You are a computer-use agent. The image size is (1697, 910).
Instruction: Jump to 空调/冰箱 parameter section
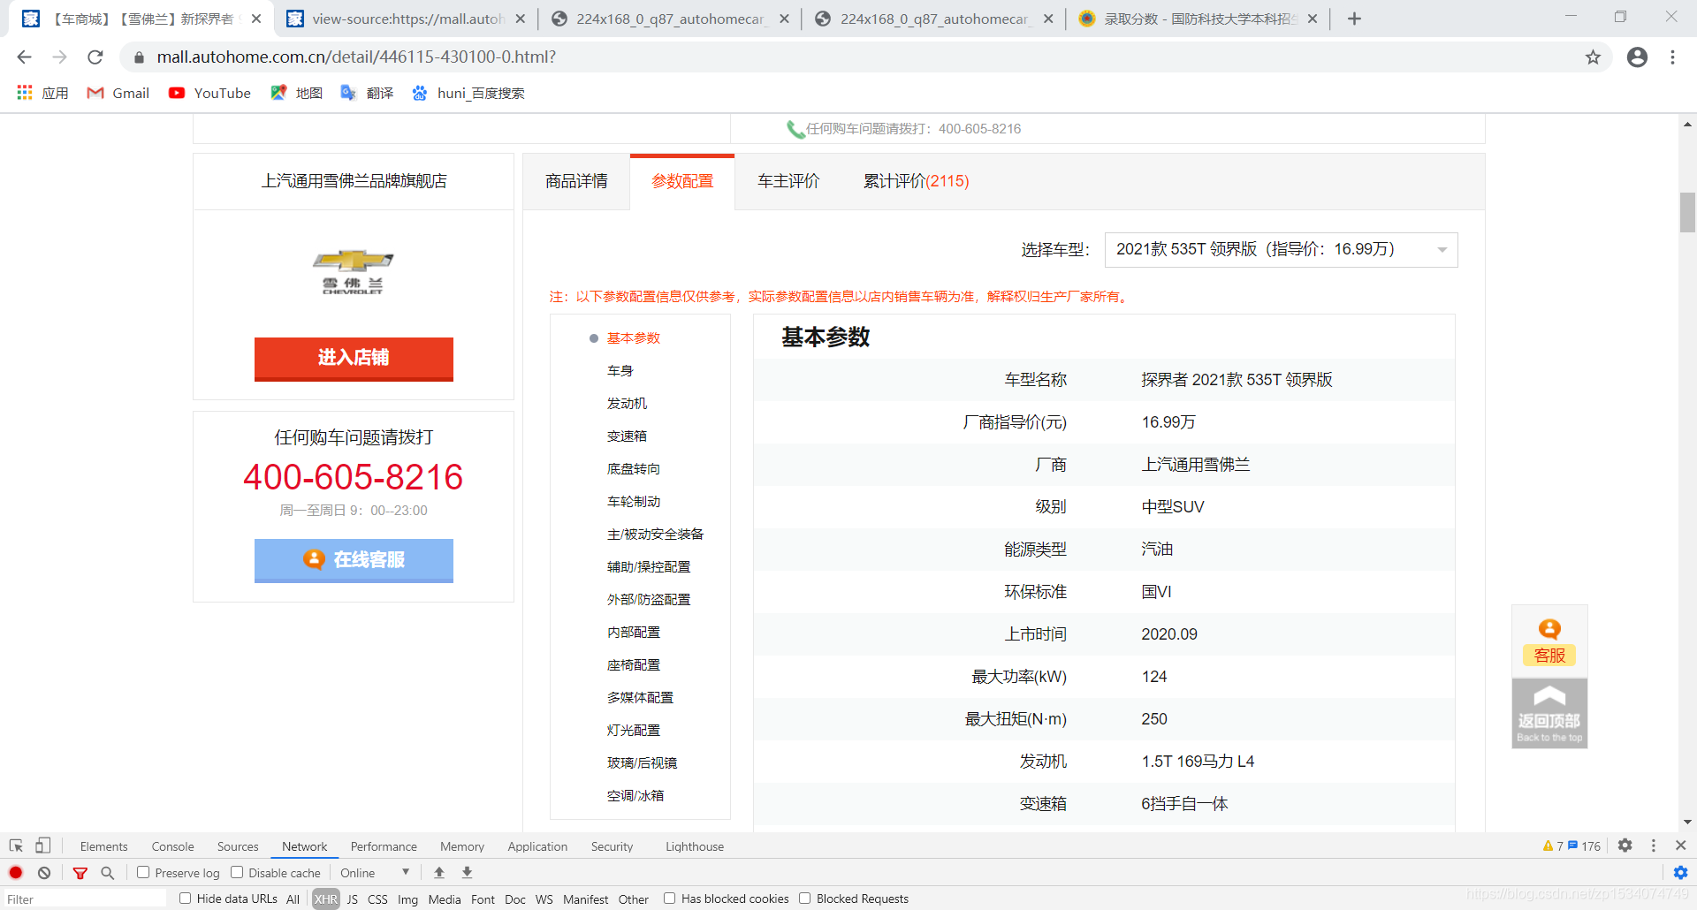[635, 796]
